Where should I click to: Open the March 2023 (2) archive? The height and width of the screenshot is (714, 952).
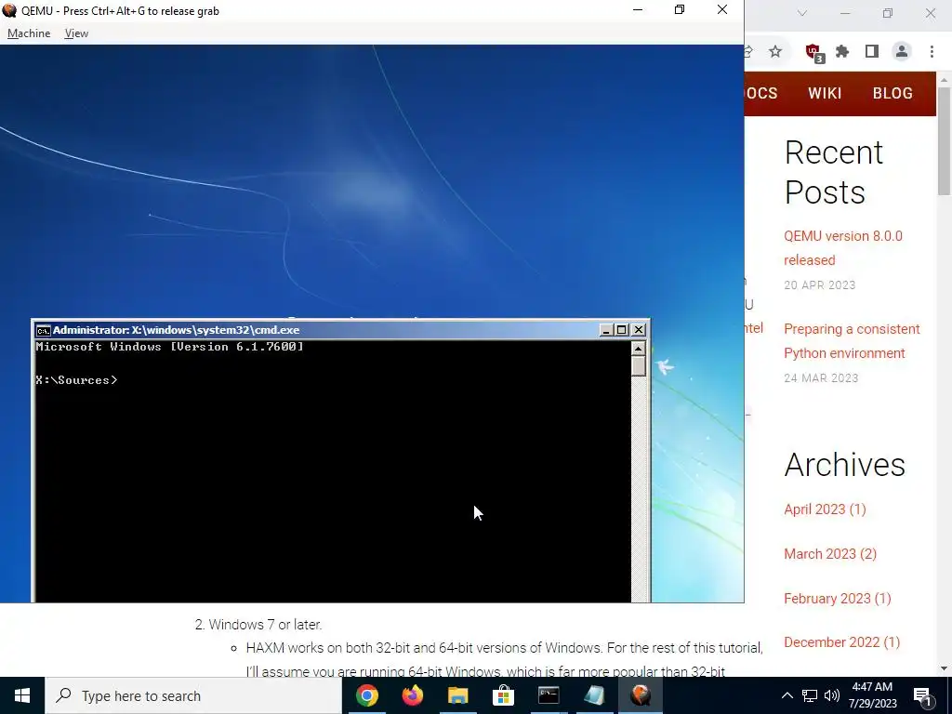click(x=830, y=554)
